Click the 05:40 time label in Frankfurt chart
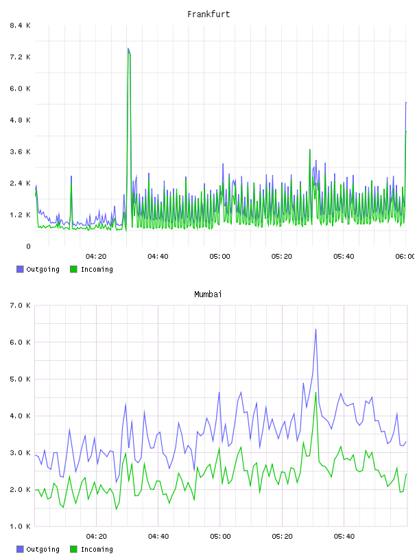417x560 pixels. [x=344, y=257]
